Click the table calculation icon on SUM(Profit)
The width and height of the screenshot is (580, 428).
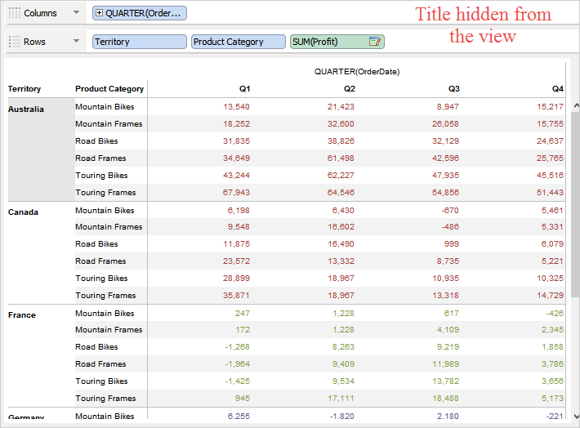pos(375,42)
